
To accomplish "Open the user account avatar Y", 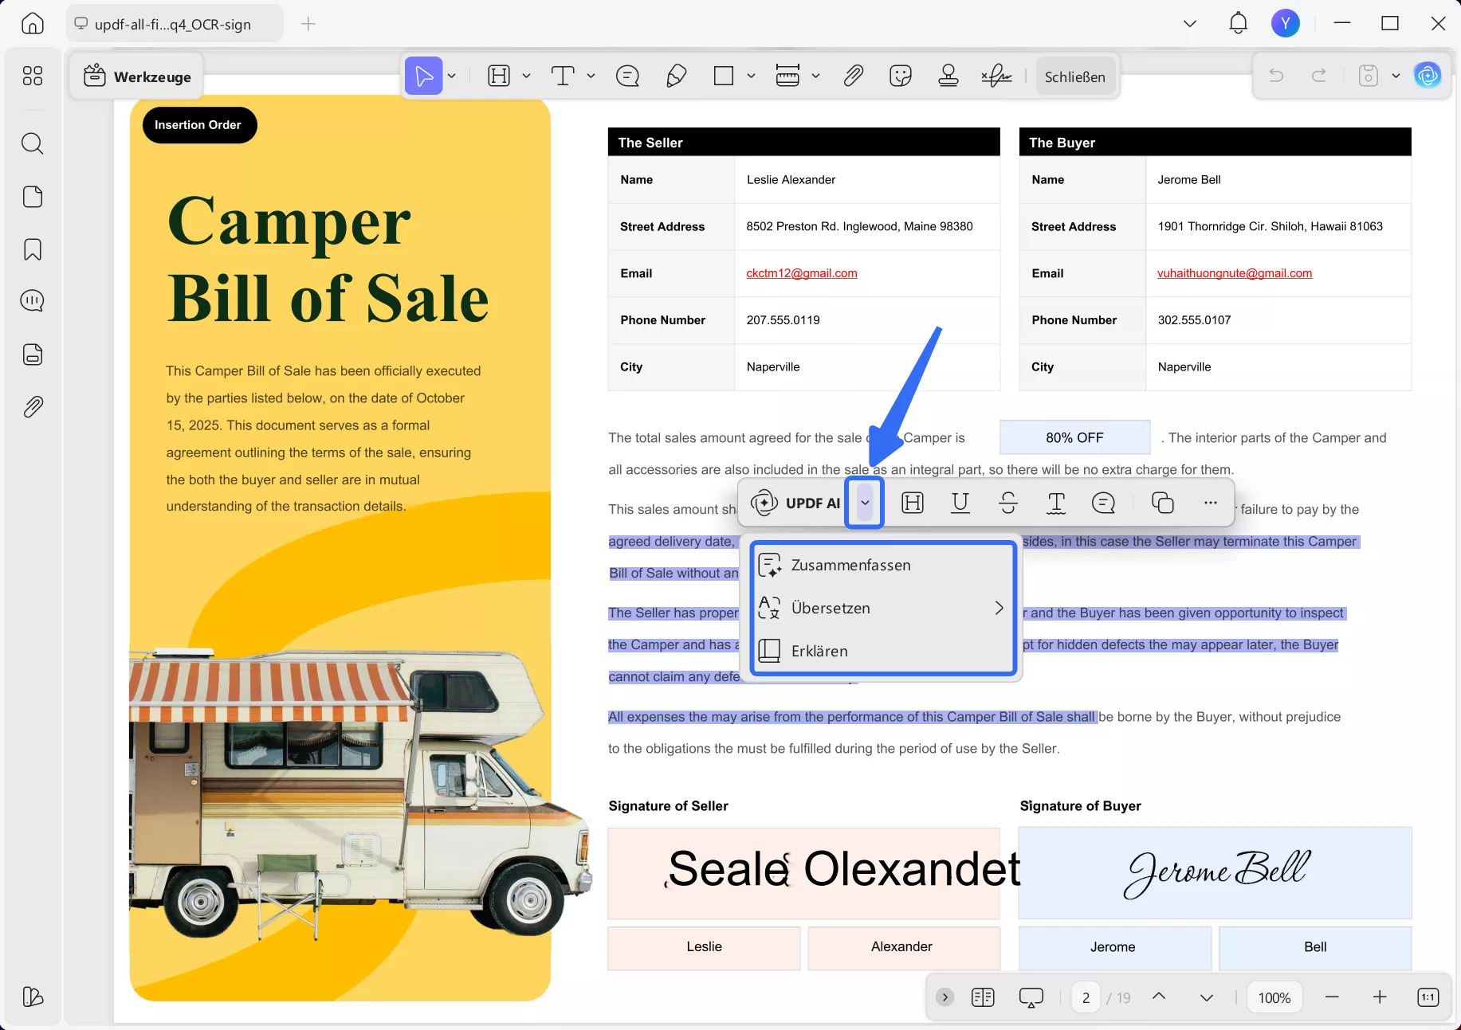I will click(x=1286, y=23).
